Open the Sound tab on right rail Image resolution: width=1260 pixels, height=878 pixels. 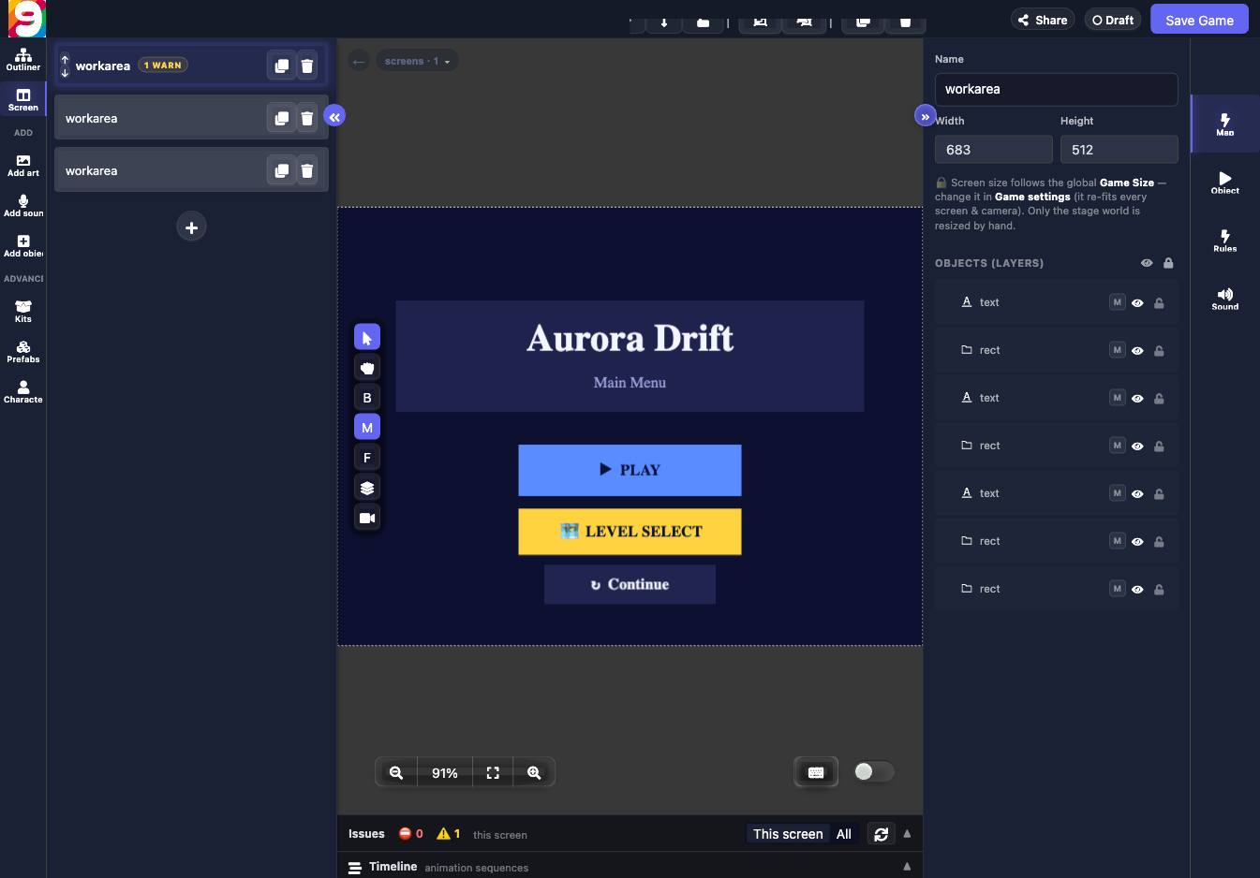(x=1224, y=298)
